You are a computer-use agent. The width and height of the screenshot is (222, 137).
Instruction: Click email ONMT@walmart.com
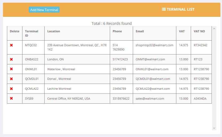click(x=150, y=59)
